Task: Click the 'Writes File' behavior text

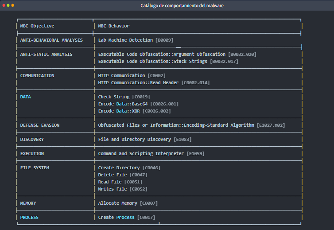Action: coord(113,189)
